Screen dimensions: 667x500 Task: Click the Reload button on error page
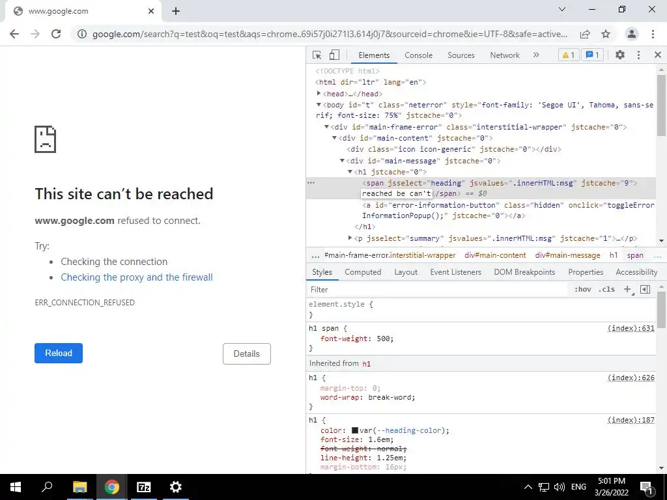tap(59, 354)
